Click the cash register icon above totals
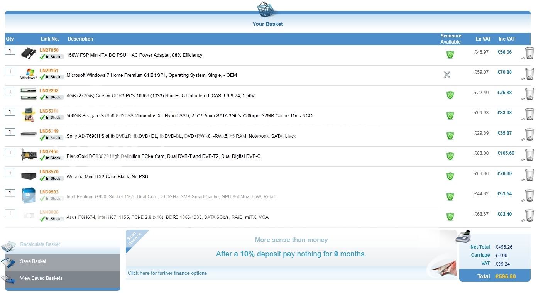The image size is (536, 293). click(463, 236)
